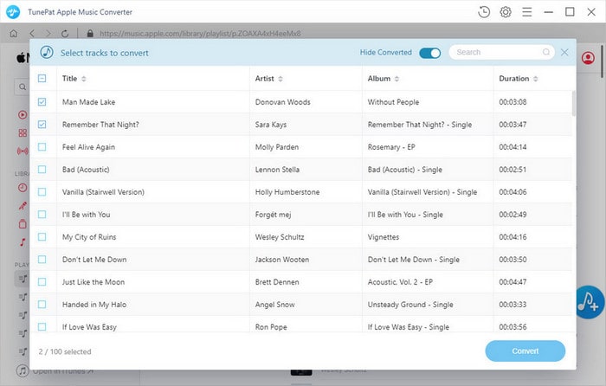Check Vanilla (Stairwell Version) track

pyautogui.click(x=42, y=192)
